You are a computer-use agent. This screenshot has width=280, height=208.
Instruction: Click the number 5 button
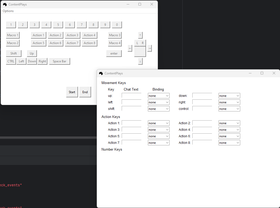[x=58, y=25]
